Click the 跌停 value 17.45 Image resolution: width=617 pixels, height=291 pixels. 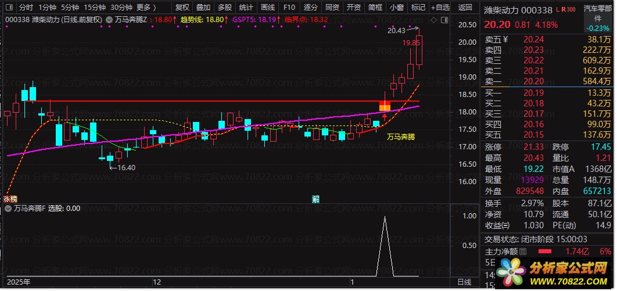tap(601, 147)
